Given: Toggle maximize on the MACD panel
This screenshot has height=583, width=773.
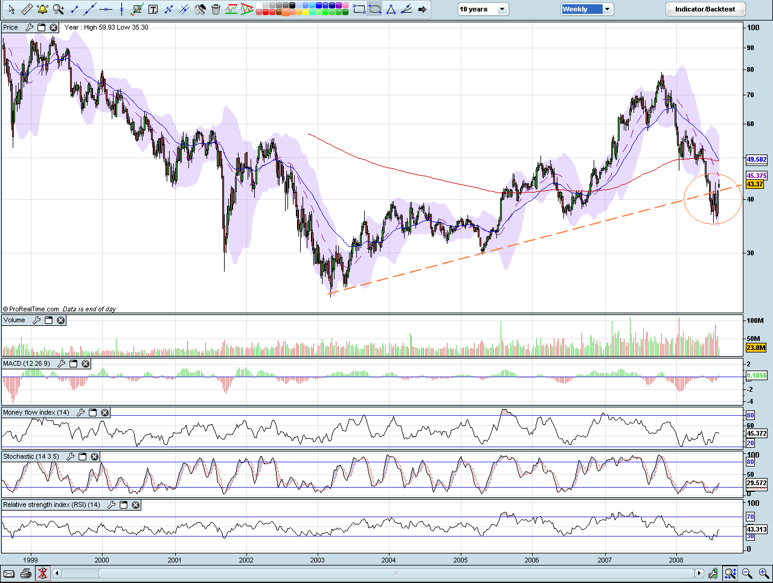Looking at the screenshot, I should 74,363.
